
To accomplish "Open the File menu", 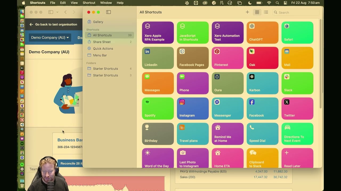I will click(x=53, y=3).
